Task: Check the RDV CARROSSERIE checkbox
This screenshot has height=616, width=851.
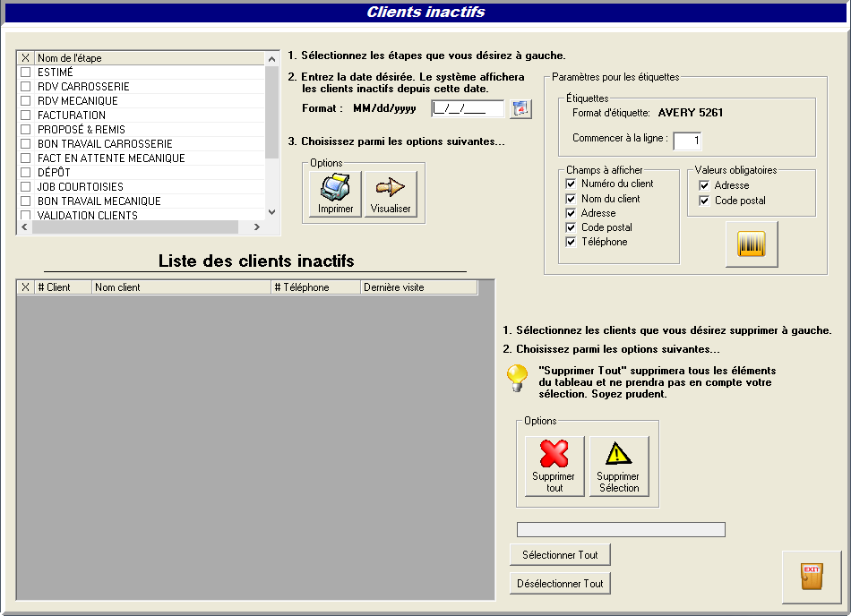Action: tap(25, 86)
